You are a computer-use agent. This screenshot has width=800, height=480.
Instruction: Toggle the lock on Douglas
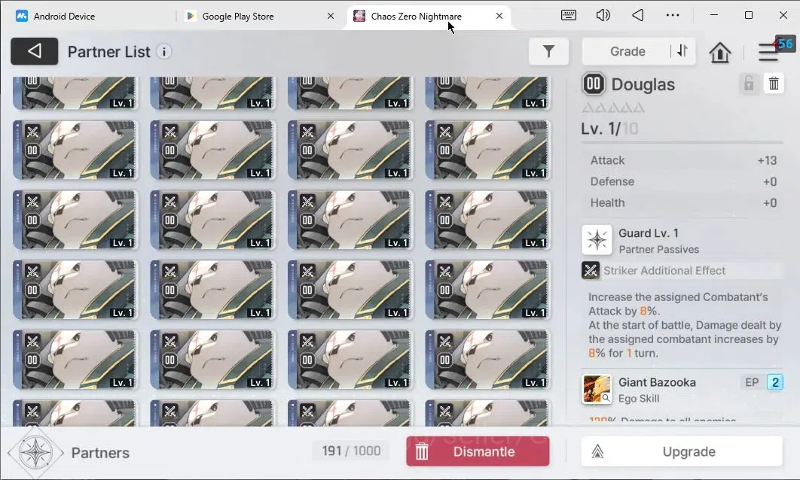(x=749, y=83)
